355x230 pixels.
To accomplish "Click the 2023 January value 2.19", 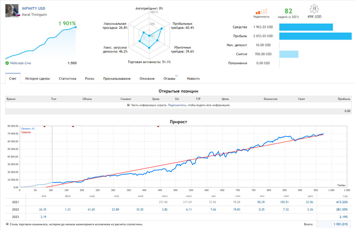I will (x=44, y=217).
